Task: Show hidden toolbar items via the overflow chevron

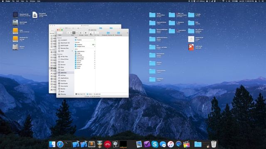Action: [128, 33]
